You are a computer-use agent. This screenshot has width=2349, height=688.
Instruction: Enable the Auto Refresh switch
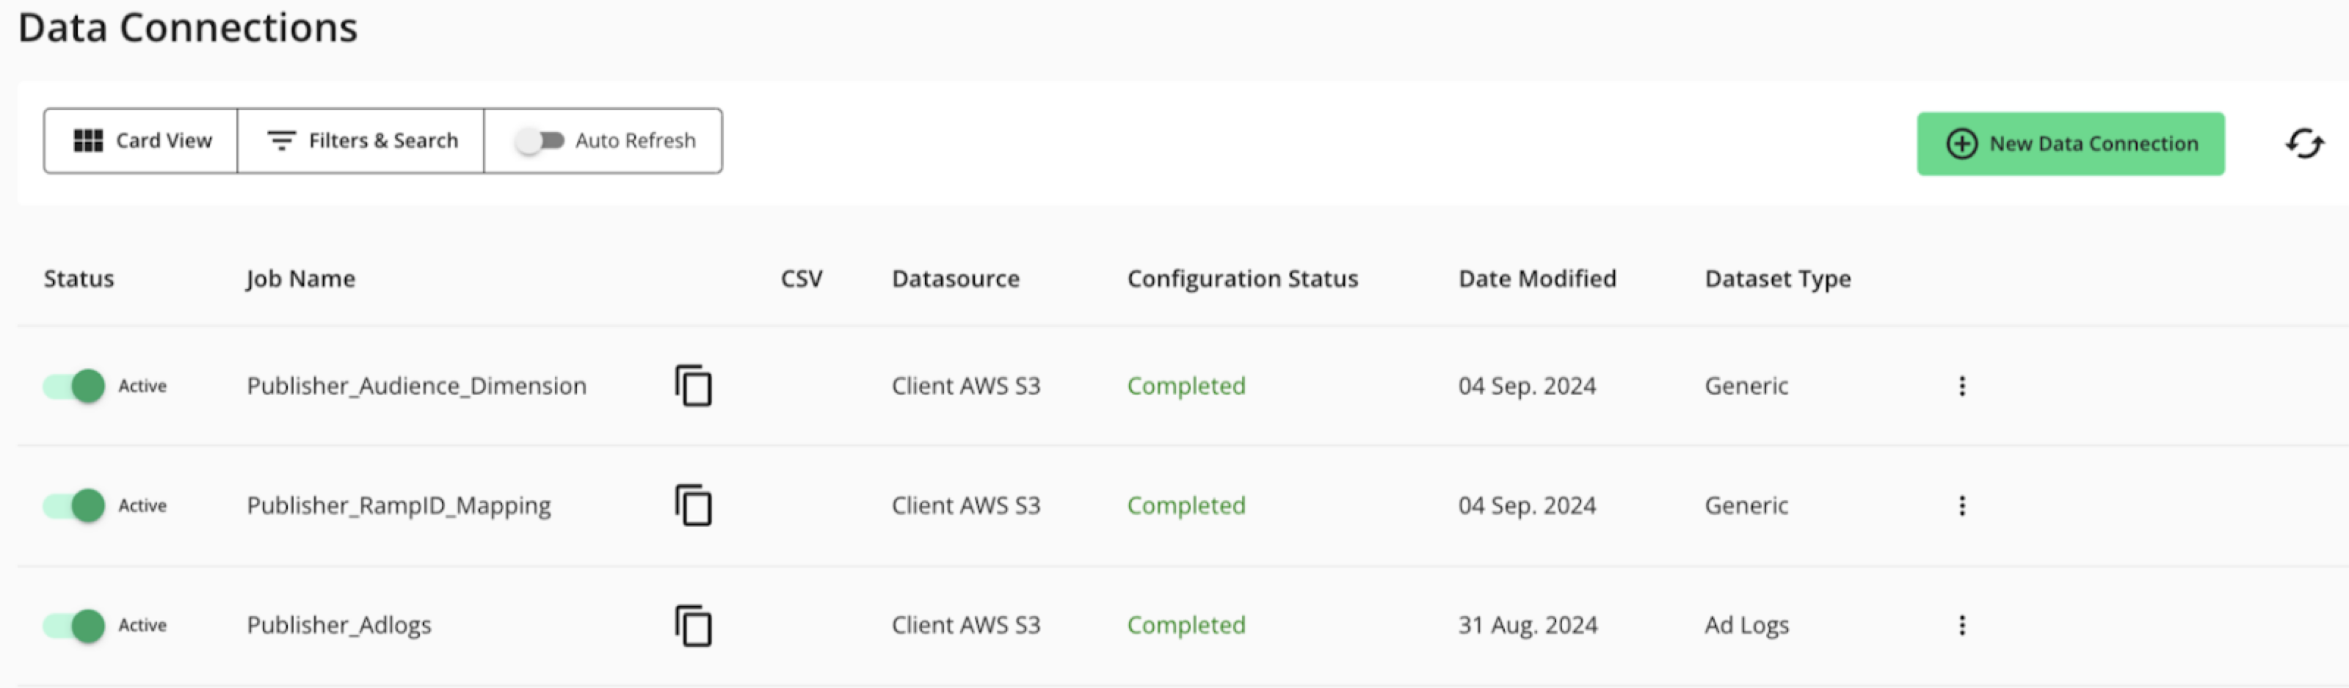point(540,140)
